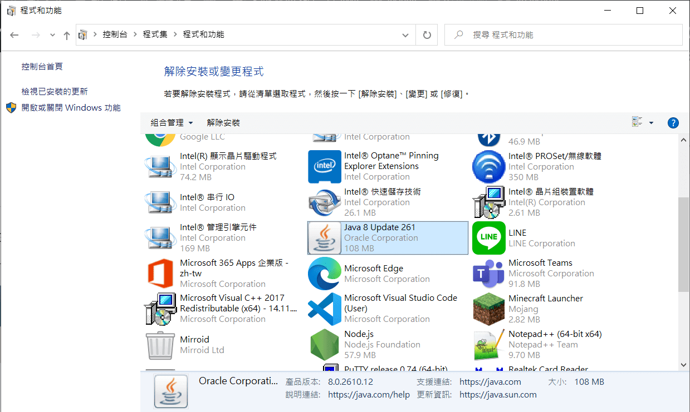Change view using the view icon button
Image resolution: width=690 pixels, height=412 pixels.
tap(638, 122)
